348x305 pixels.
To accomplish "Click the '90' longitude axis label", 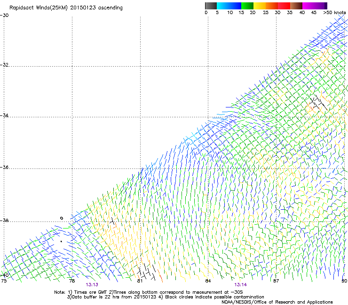I will coord(344,281).
